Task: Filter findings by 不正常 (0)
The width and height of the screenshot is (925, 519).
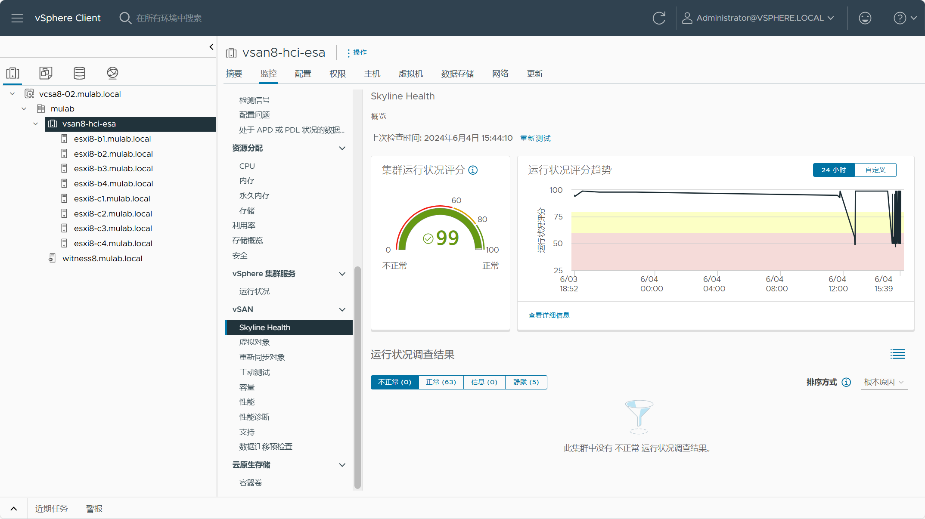Action: 394,382
